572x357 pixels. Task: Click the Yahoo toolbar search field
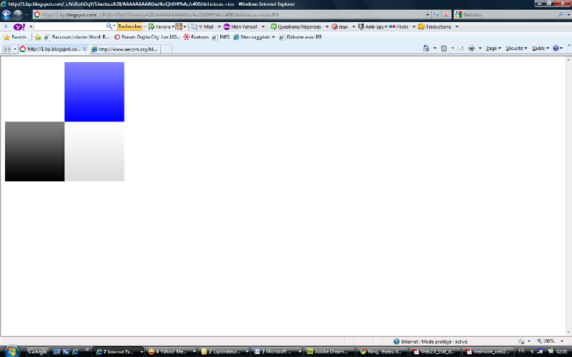pyautogui.click(x=69, y=26)
